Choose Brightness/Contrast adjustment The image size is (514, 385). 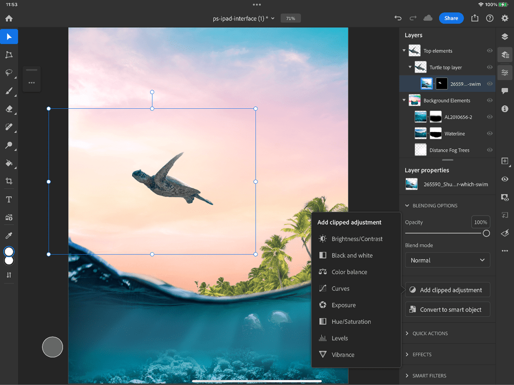356,239
